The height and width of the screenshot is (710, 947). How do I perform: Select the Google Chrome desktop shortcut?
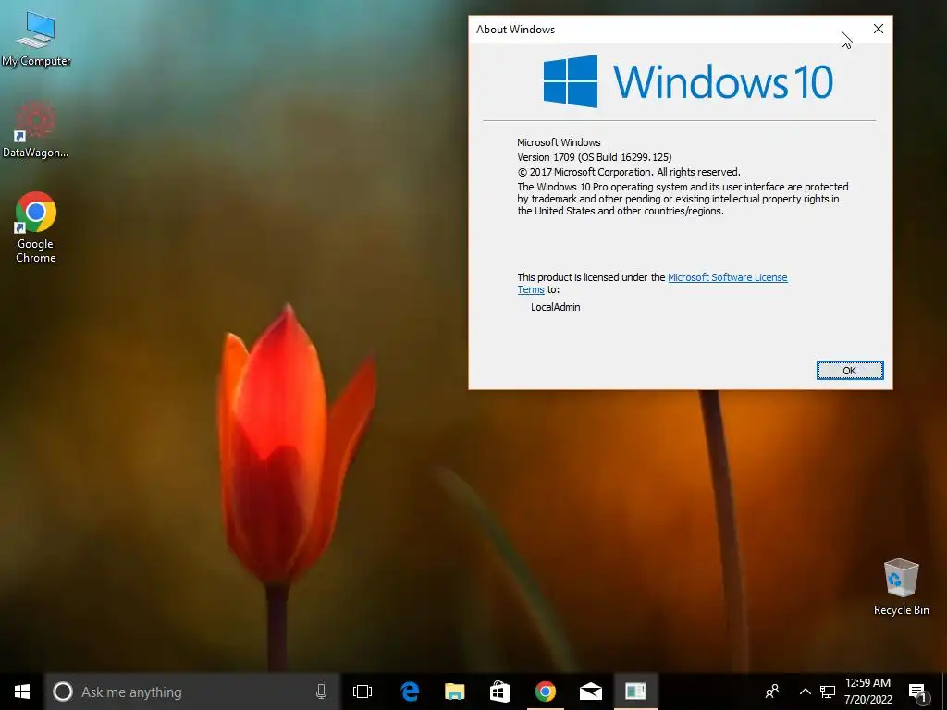36,227
